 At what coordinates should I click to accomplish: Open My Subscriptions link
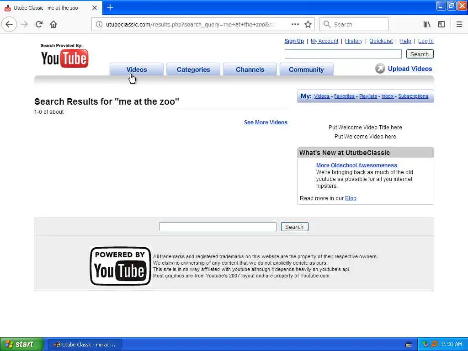(x=413, y=96)
